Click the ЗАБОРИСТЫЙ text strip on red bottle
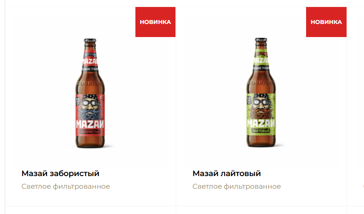This screenshot has width=364, height=214. (x=90, y=132)
